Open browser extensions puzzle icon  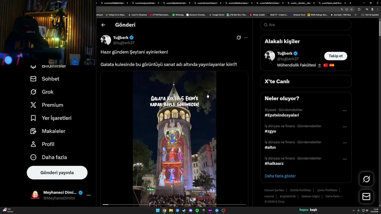click(x=359, y=9)
